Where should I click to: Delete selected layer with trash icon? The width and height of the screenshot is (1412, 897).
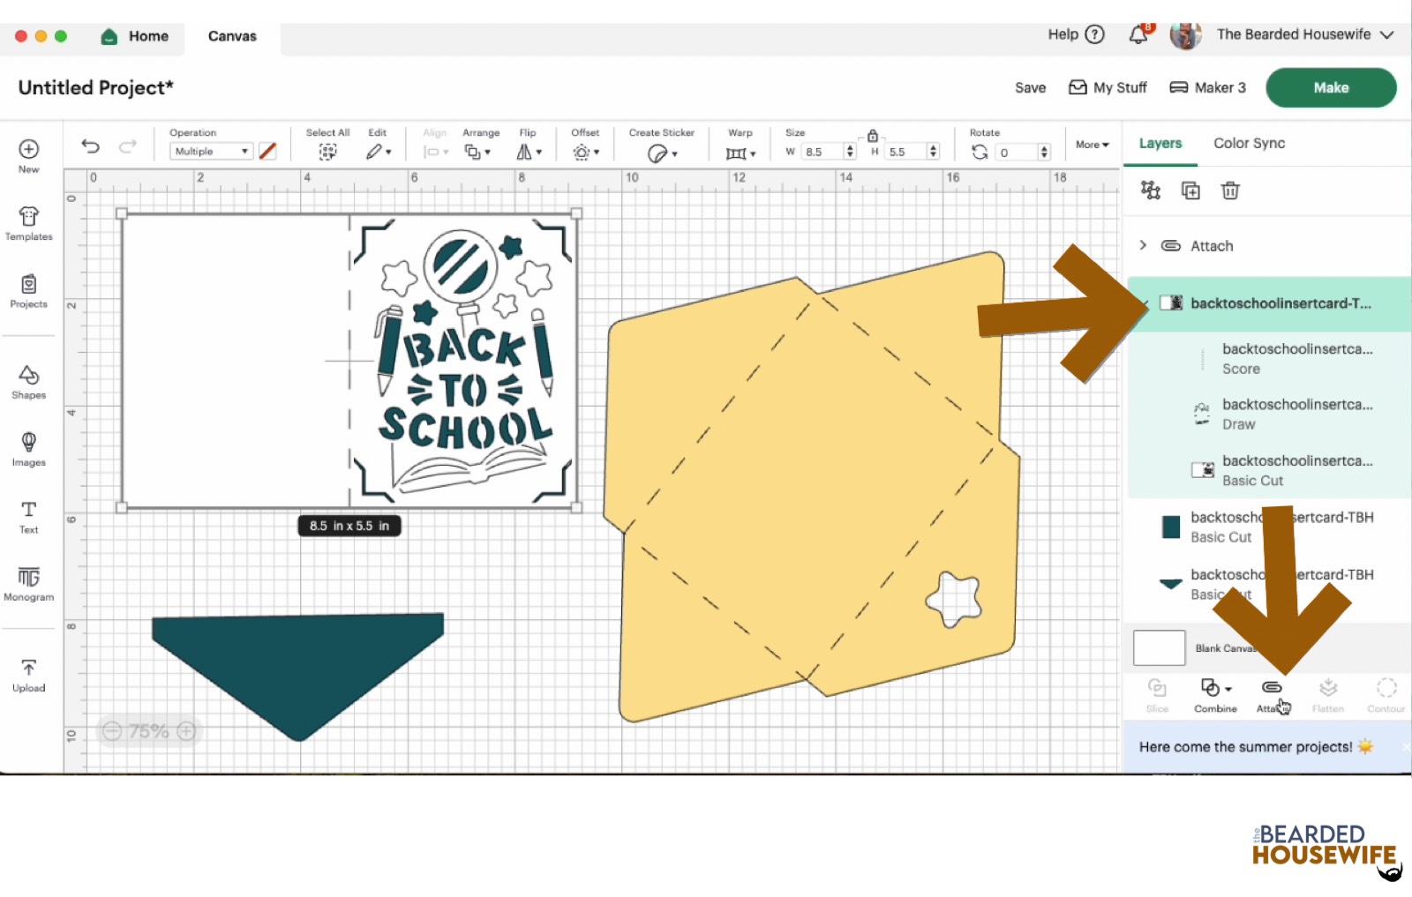(1229, 191)
